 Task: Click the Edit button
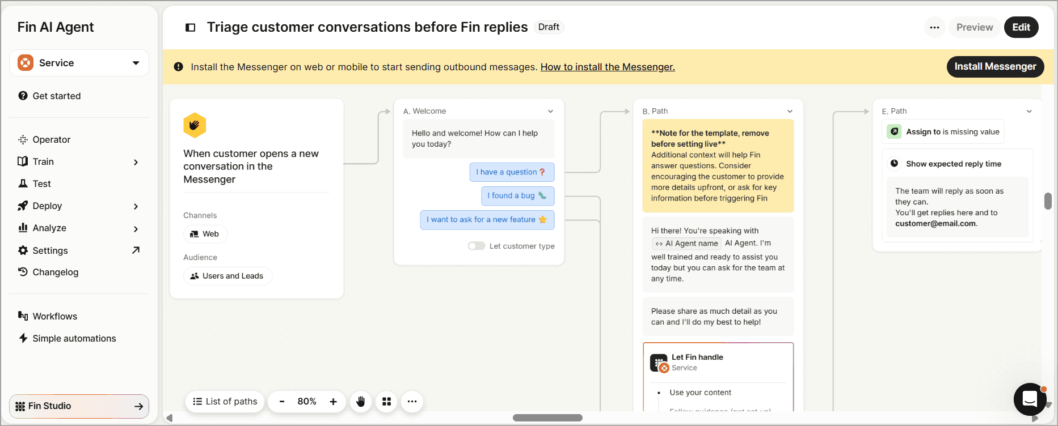coord(1021,27)
